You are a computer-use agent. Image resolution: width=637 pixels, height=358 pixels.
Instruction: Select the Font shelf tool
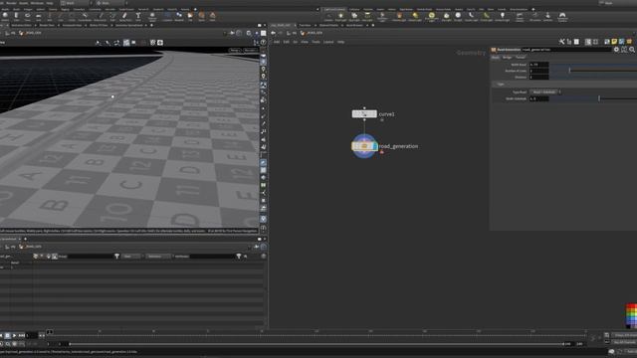point(138,16)
